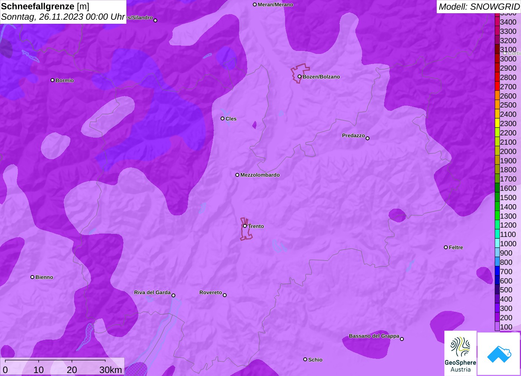Select the 200 m legend color

(497, 318)
